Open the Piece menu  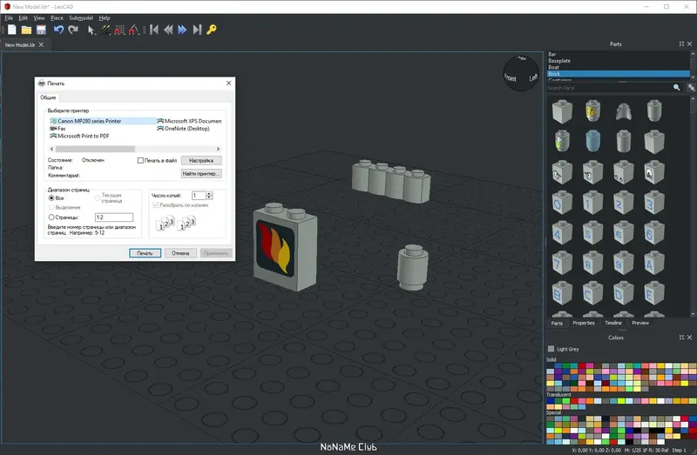pyautogui.click(x=57, y=17)
